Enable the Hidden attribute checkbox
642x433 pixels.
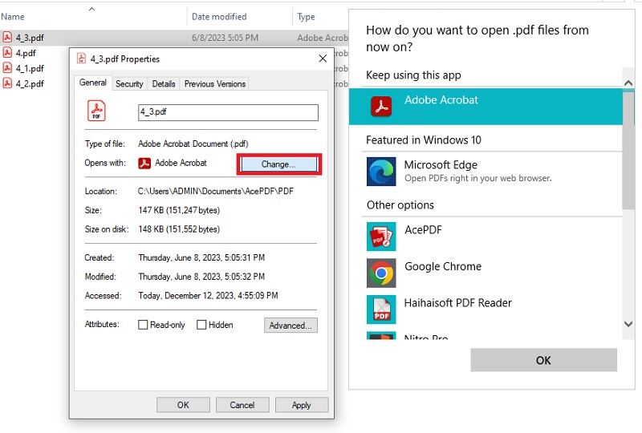point(201,325)
